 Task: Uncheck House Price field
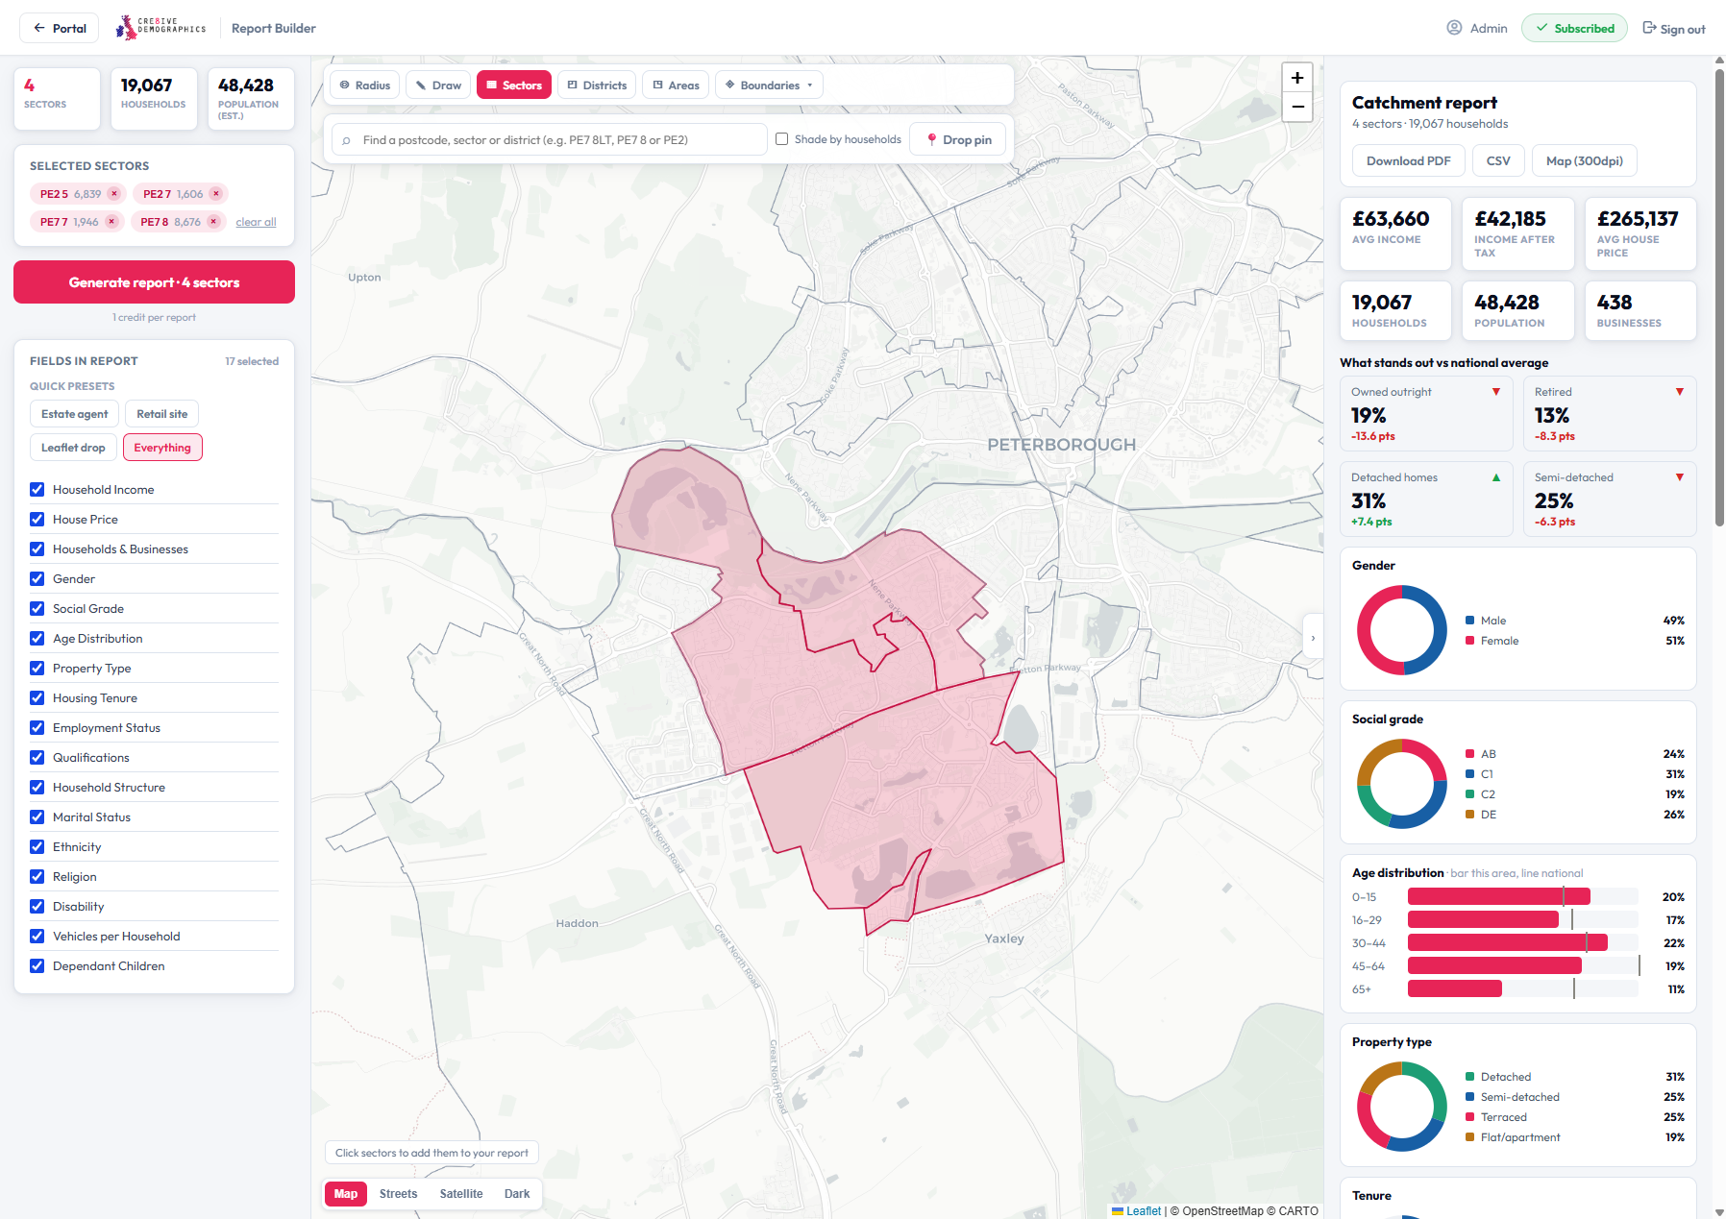[x=37, y=520]
